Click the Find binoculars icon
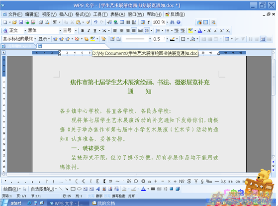Image resolution: width=278 pixels, height=206 pixels. pyautogui.click(x=172, y=22)
